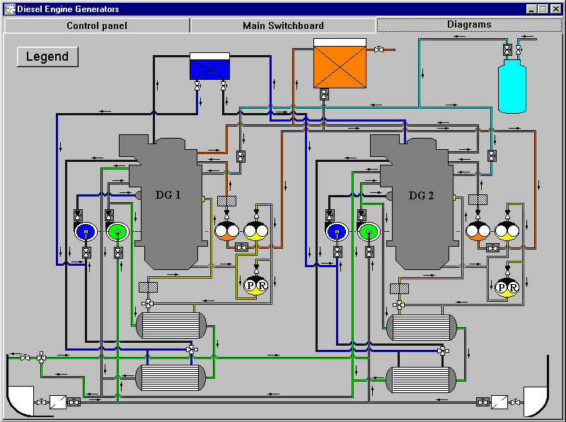Screen dimensions: 566x422
Task: Toggle outlet valve below orange tank
Action: pos(324,94)
